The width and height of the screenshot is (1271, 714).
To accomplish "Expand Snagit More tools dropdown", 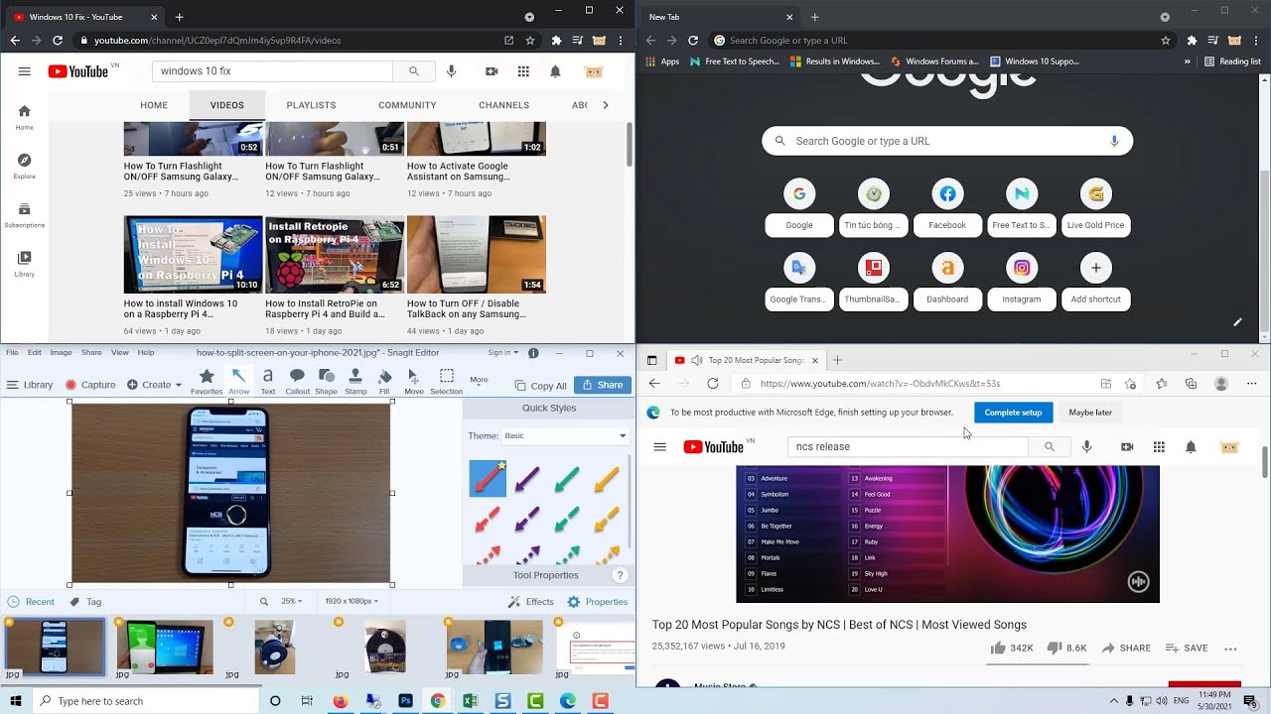I will tap(479, 380).
